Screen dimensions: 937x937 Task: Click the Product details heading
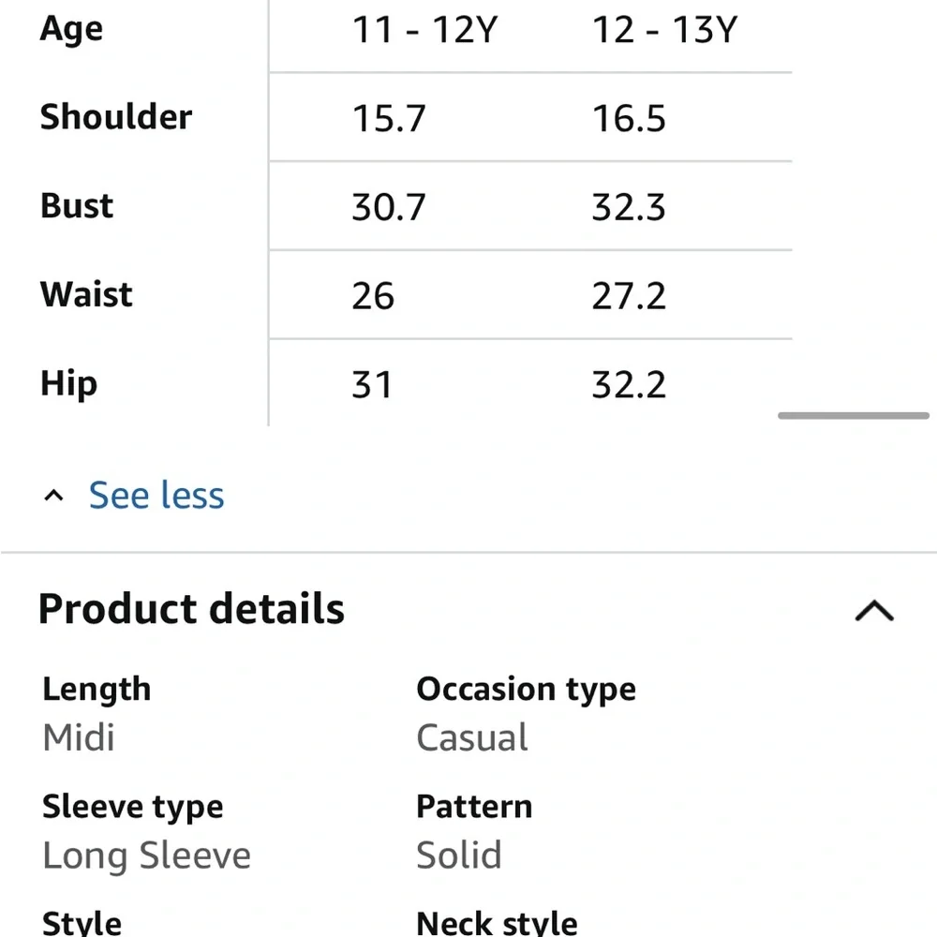pos(191,609)
